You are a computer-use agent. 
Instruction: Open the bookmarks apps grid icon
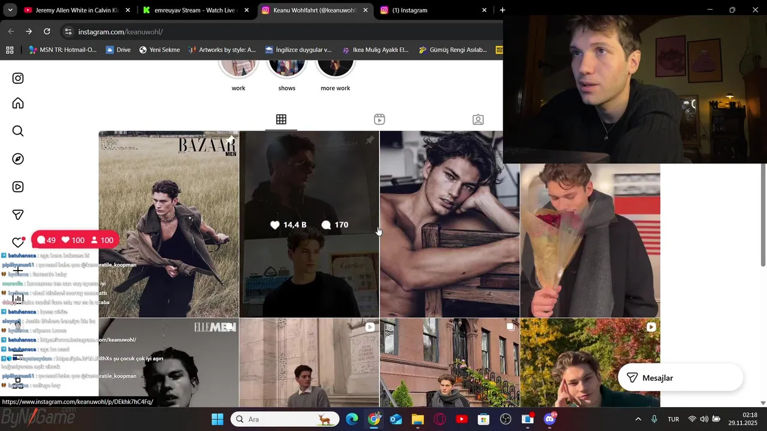click(x=10, y=50)
